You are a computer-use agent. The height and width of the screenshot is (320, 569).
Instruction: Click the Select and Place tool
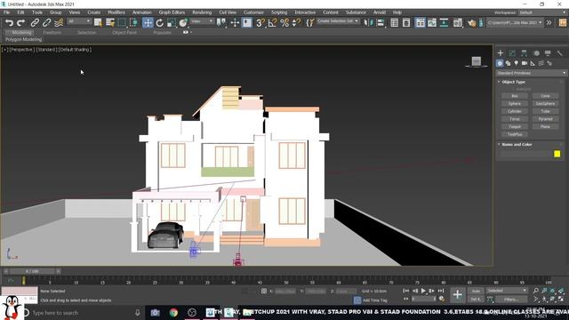(x=183, y=23)
